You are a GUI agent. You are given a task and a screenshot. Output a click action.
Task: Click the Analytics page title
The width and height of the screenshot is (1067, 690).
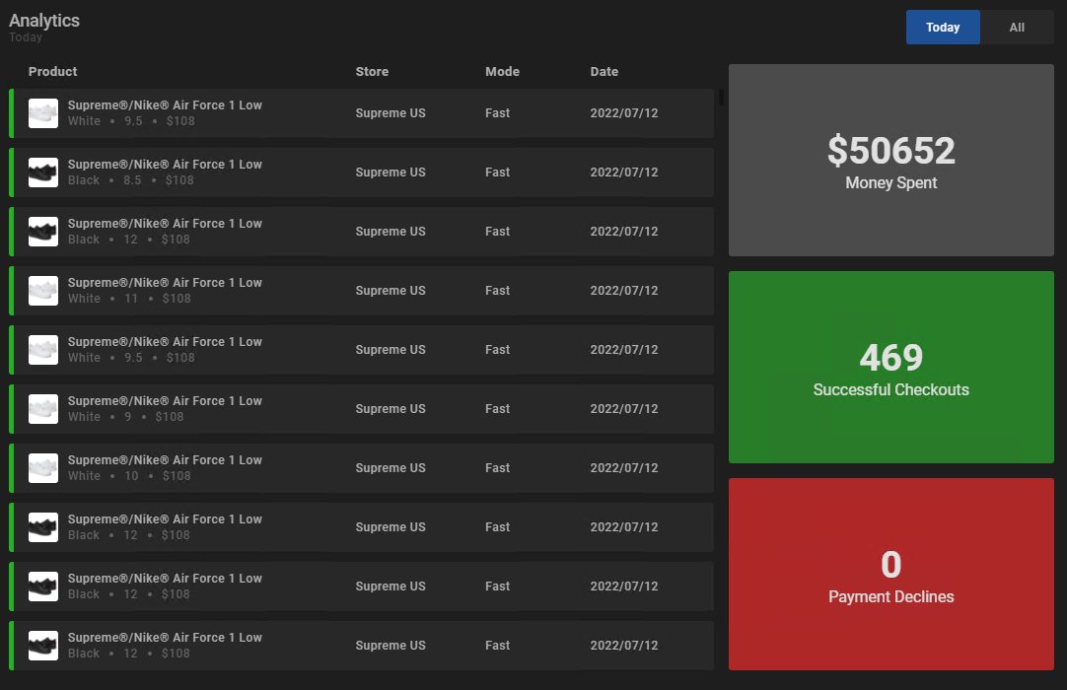click(44, 21)
